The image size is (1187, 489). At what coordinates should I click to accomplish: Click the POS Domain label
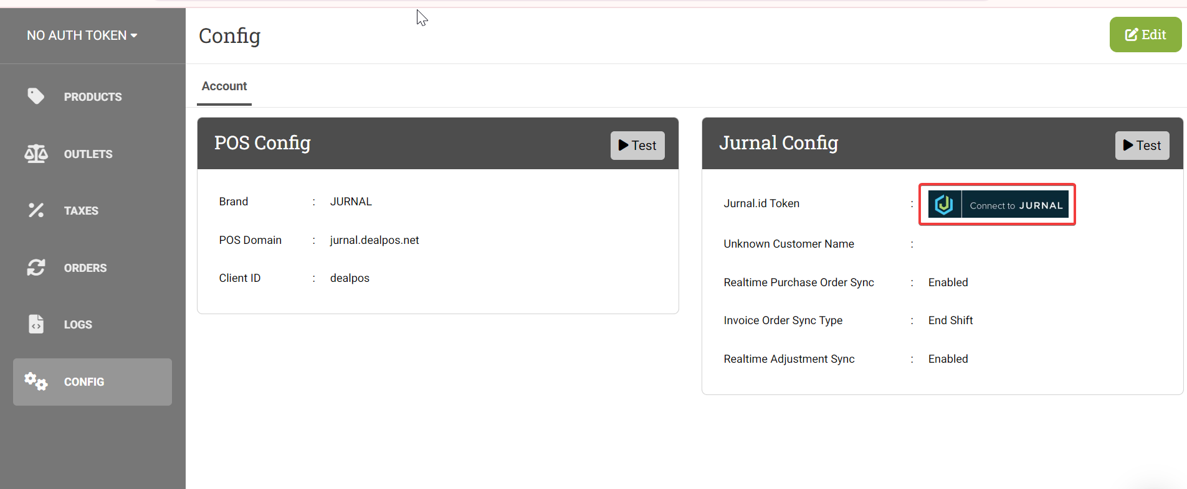click(x=250, y=240)
